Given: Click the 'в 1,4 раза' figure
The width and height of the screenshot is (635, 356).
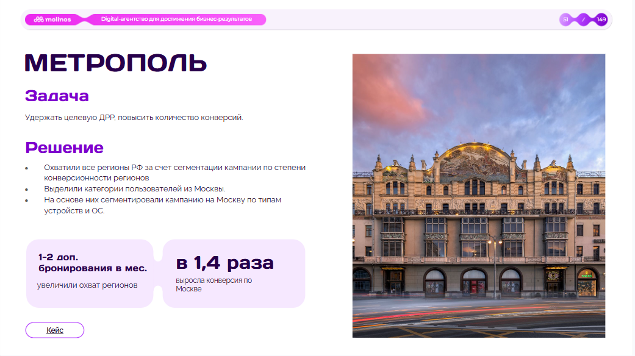Looking at the screenshot, I should pyautogui.click(x=224, y=263).
